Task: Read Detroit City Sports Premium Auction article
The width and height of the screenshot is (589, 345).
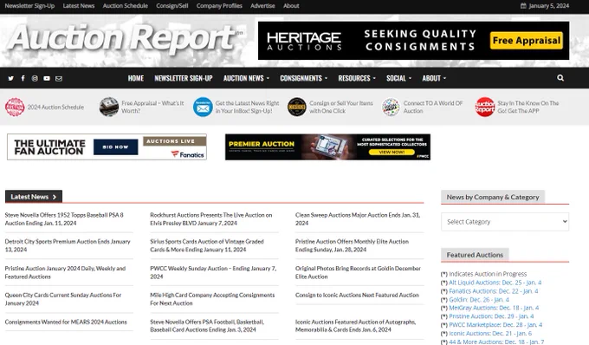Action: click(x=68, y=245)
